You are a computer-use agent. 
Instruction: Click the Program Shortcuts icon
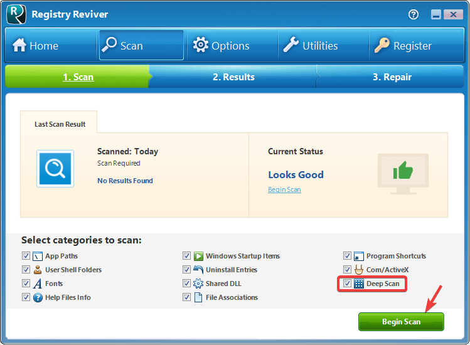359,257
